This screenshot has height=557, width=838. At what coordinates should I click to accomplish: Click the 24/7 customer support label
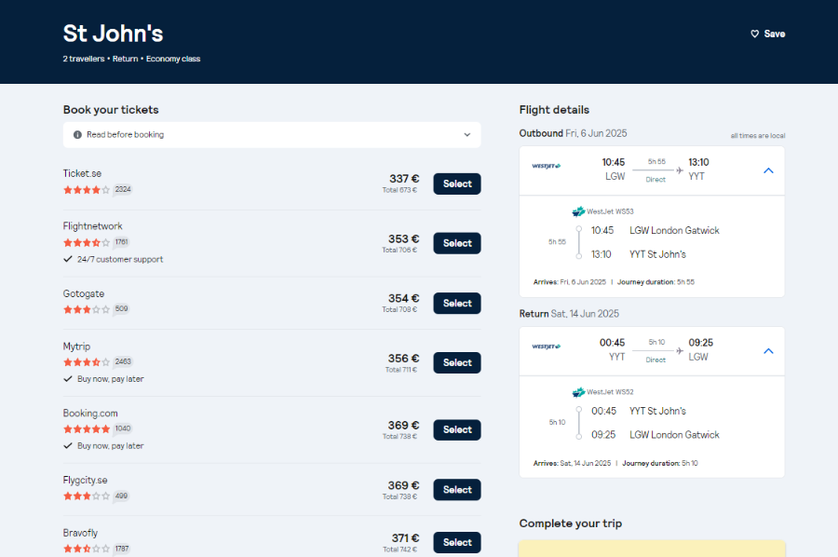120,259
